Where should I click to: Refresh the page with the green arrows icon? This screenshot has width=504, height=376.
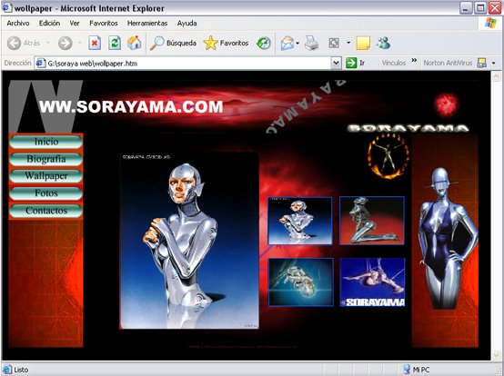point(115,43)
